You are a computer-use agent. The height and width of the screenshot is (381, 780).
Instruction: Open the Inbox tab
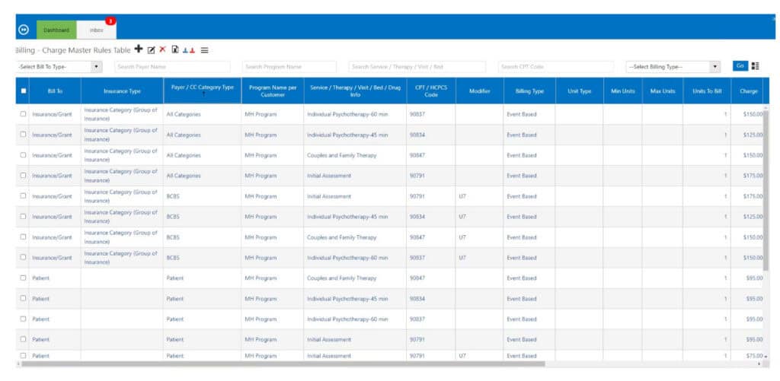[x=96, y=30]
